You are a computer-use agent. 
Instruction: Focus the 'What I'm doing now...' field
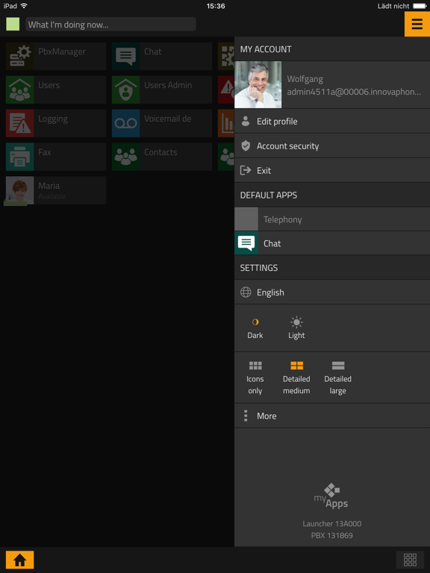tap(110, 25)
